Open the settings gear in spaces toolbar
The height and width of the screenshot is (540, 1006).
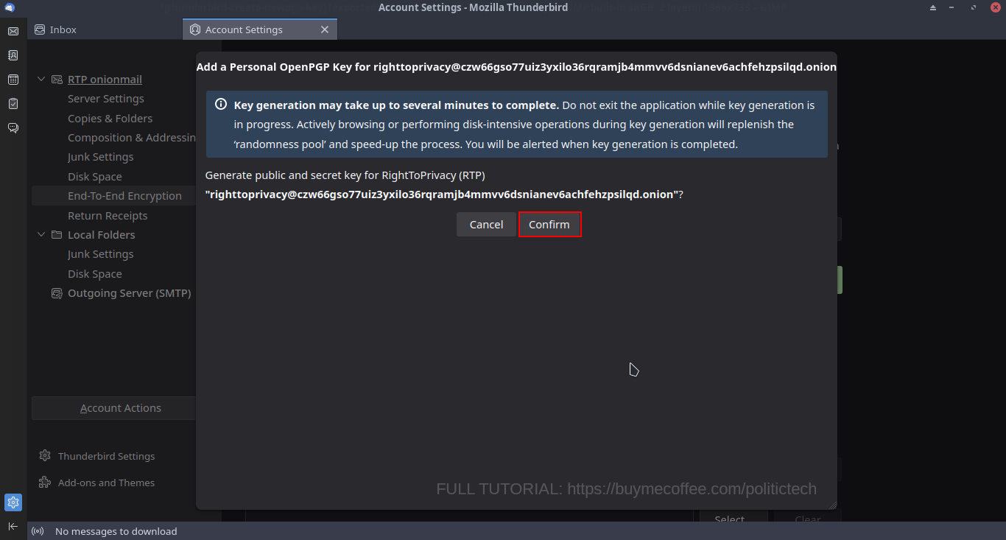pos(13,502)
